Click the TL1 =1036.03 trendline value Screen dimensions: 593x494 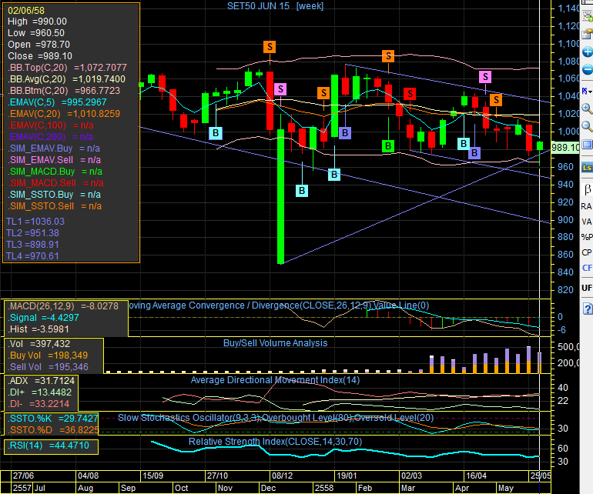(35, 222)
